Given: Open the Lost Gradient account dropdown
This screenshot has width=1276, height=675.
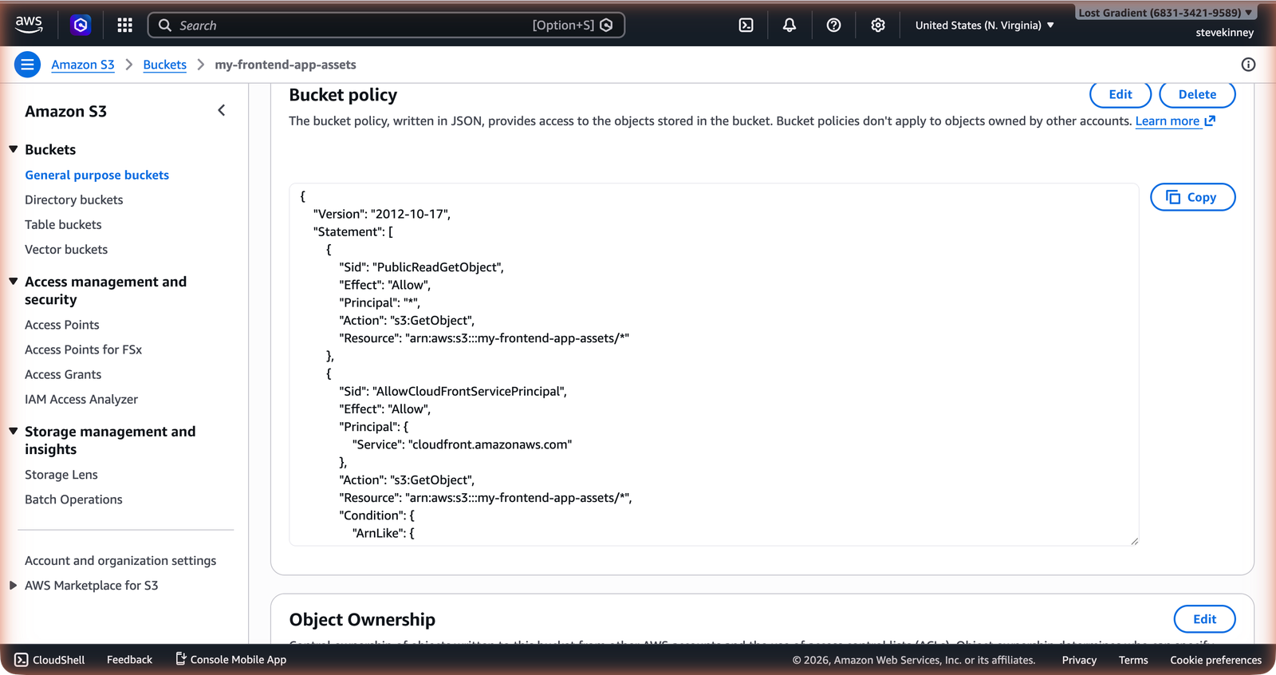Looking at the screenshot, I should pyautogui.click(x=1165, y=13).
